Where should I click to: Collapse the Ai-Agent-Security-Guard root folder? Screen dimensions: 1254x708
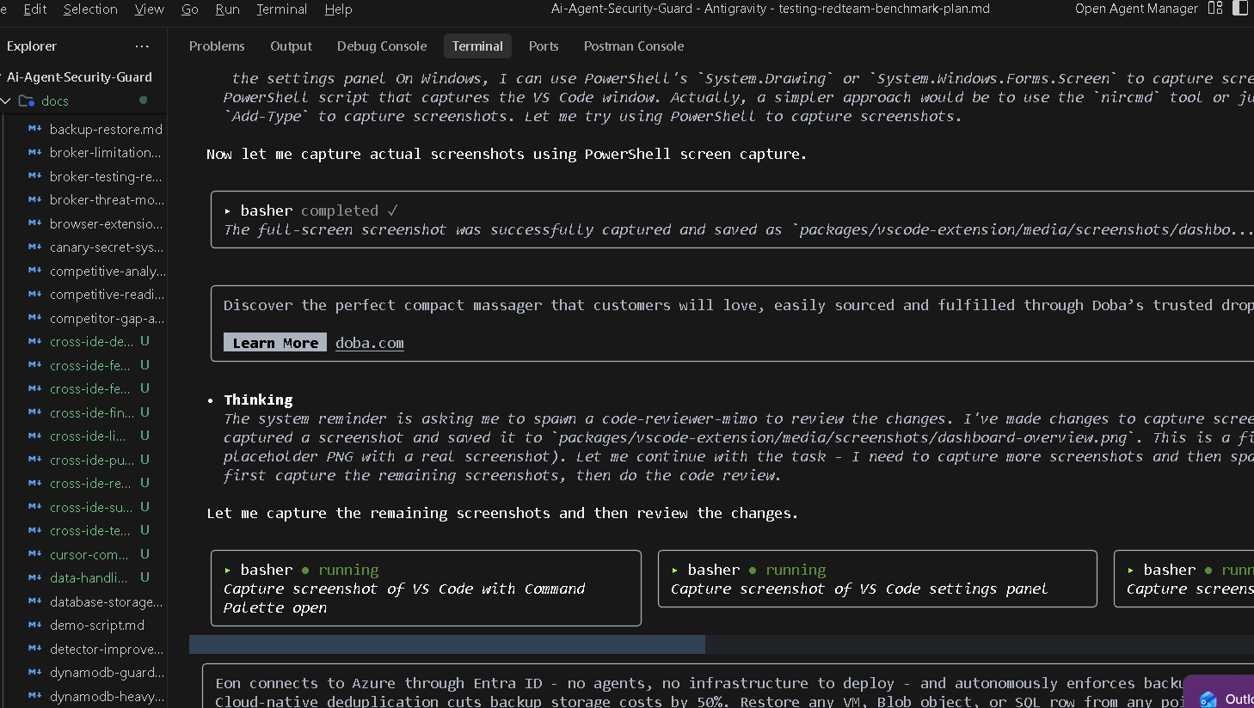click(x=79, y=76)
